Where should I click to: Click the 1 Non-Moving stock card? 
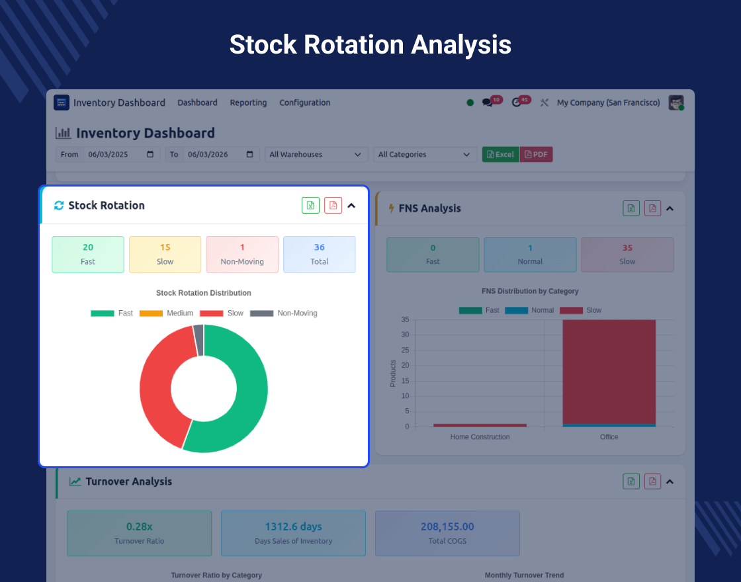pyautogui.click(x=242, y=254)
